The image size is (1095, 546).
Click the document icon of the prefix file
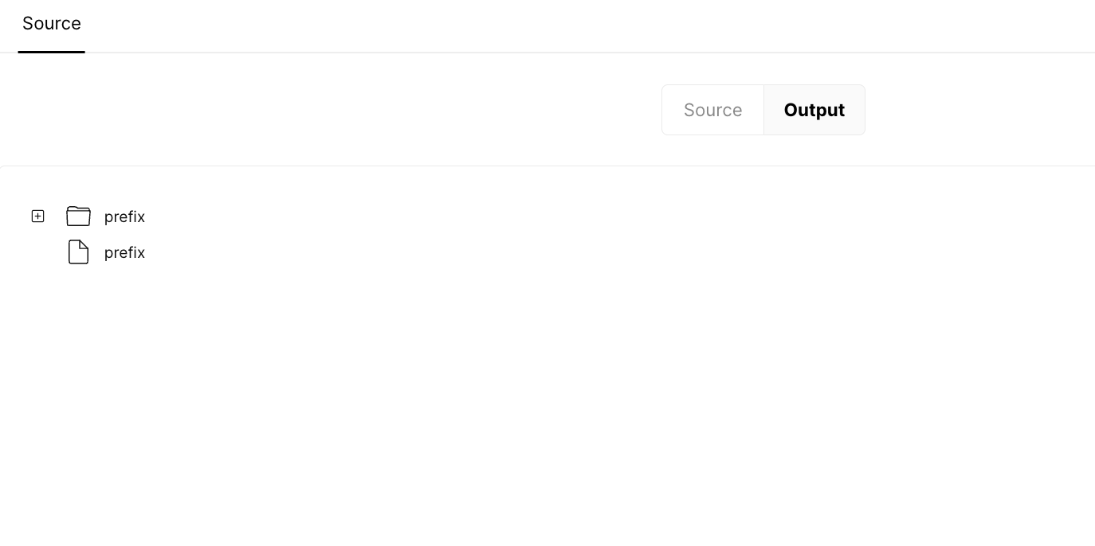pyautogui.click(x=78, y=252)
